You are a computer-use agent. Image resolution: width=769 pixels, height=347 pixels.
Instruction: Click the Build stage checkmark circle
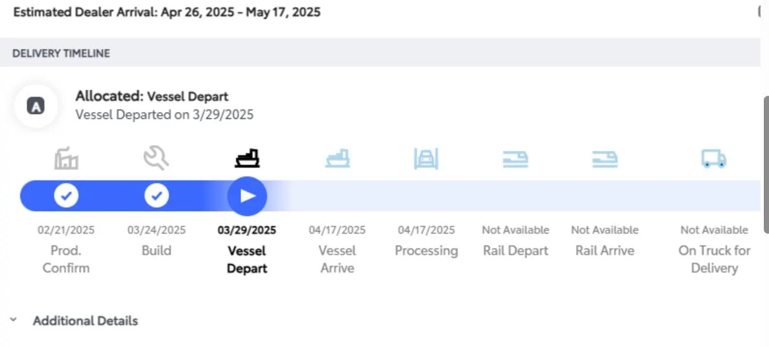[156, 196]
